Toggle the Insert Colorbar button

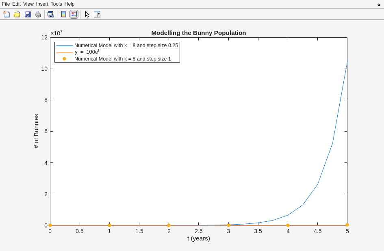tap(63, 14)
